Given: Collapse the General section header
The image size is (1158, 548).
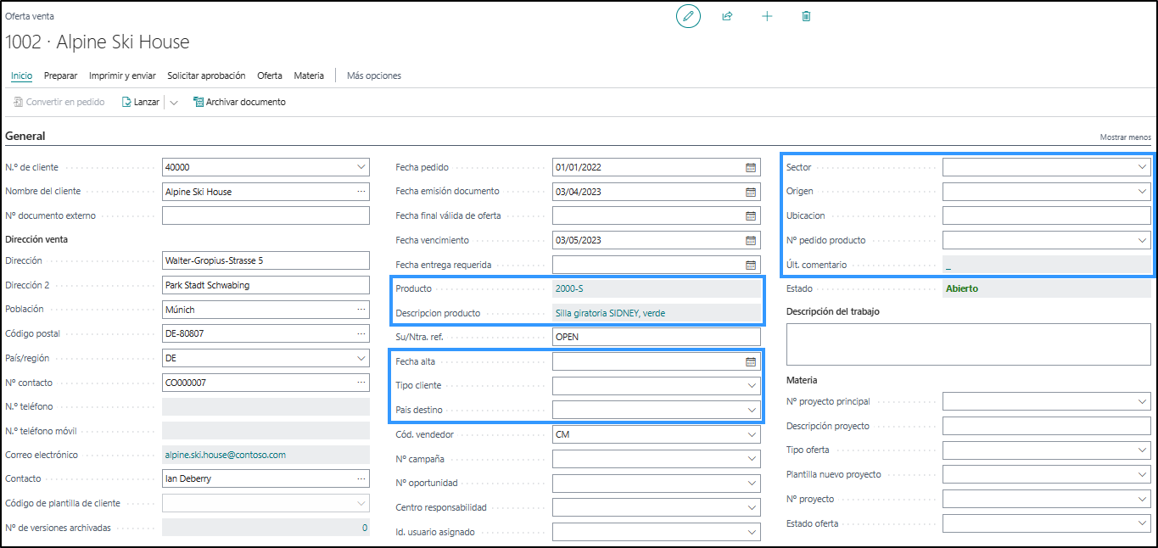Looking at the screenshot, I should click(x=25, y=136).
